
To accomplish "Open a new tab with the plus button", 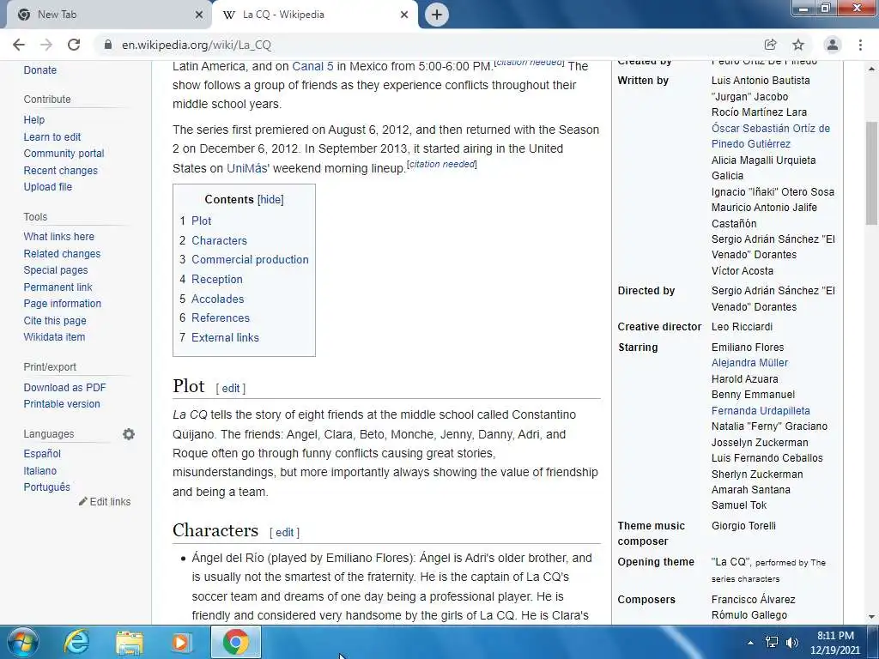I will pyautogui.click(x=437, y=15).
